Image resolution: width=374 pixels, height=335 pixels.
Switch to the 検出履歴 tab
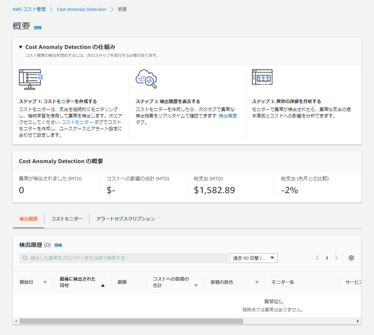click(x=29, y=219)
